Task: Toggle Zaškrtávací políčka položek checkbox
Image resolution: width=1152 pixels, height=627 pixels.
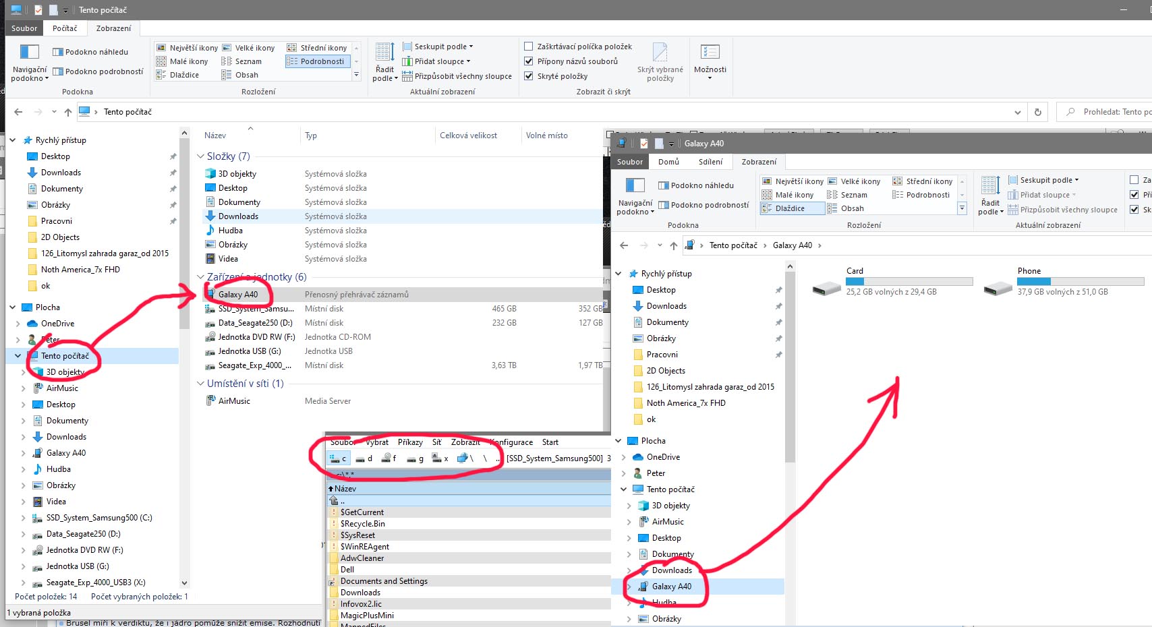Action: (529, 47)
